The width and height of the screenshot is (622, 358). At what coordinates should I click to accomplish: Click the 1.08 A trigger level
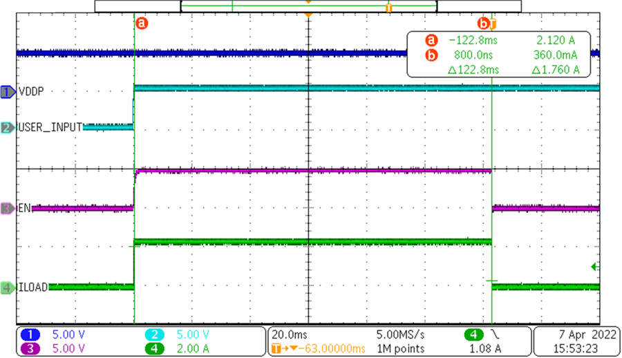485,348
